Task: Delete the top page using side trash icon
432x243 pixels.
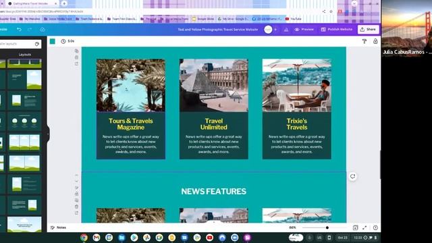Action: (x=76, y=57)
